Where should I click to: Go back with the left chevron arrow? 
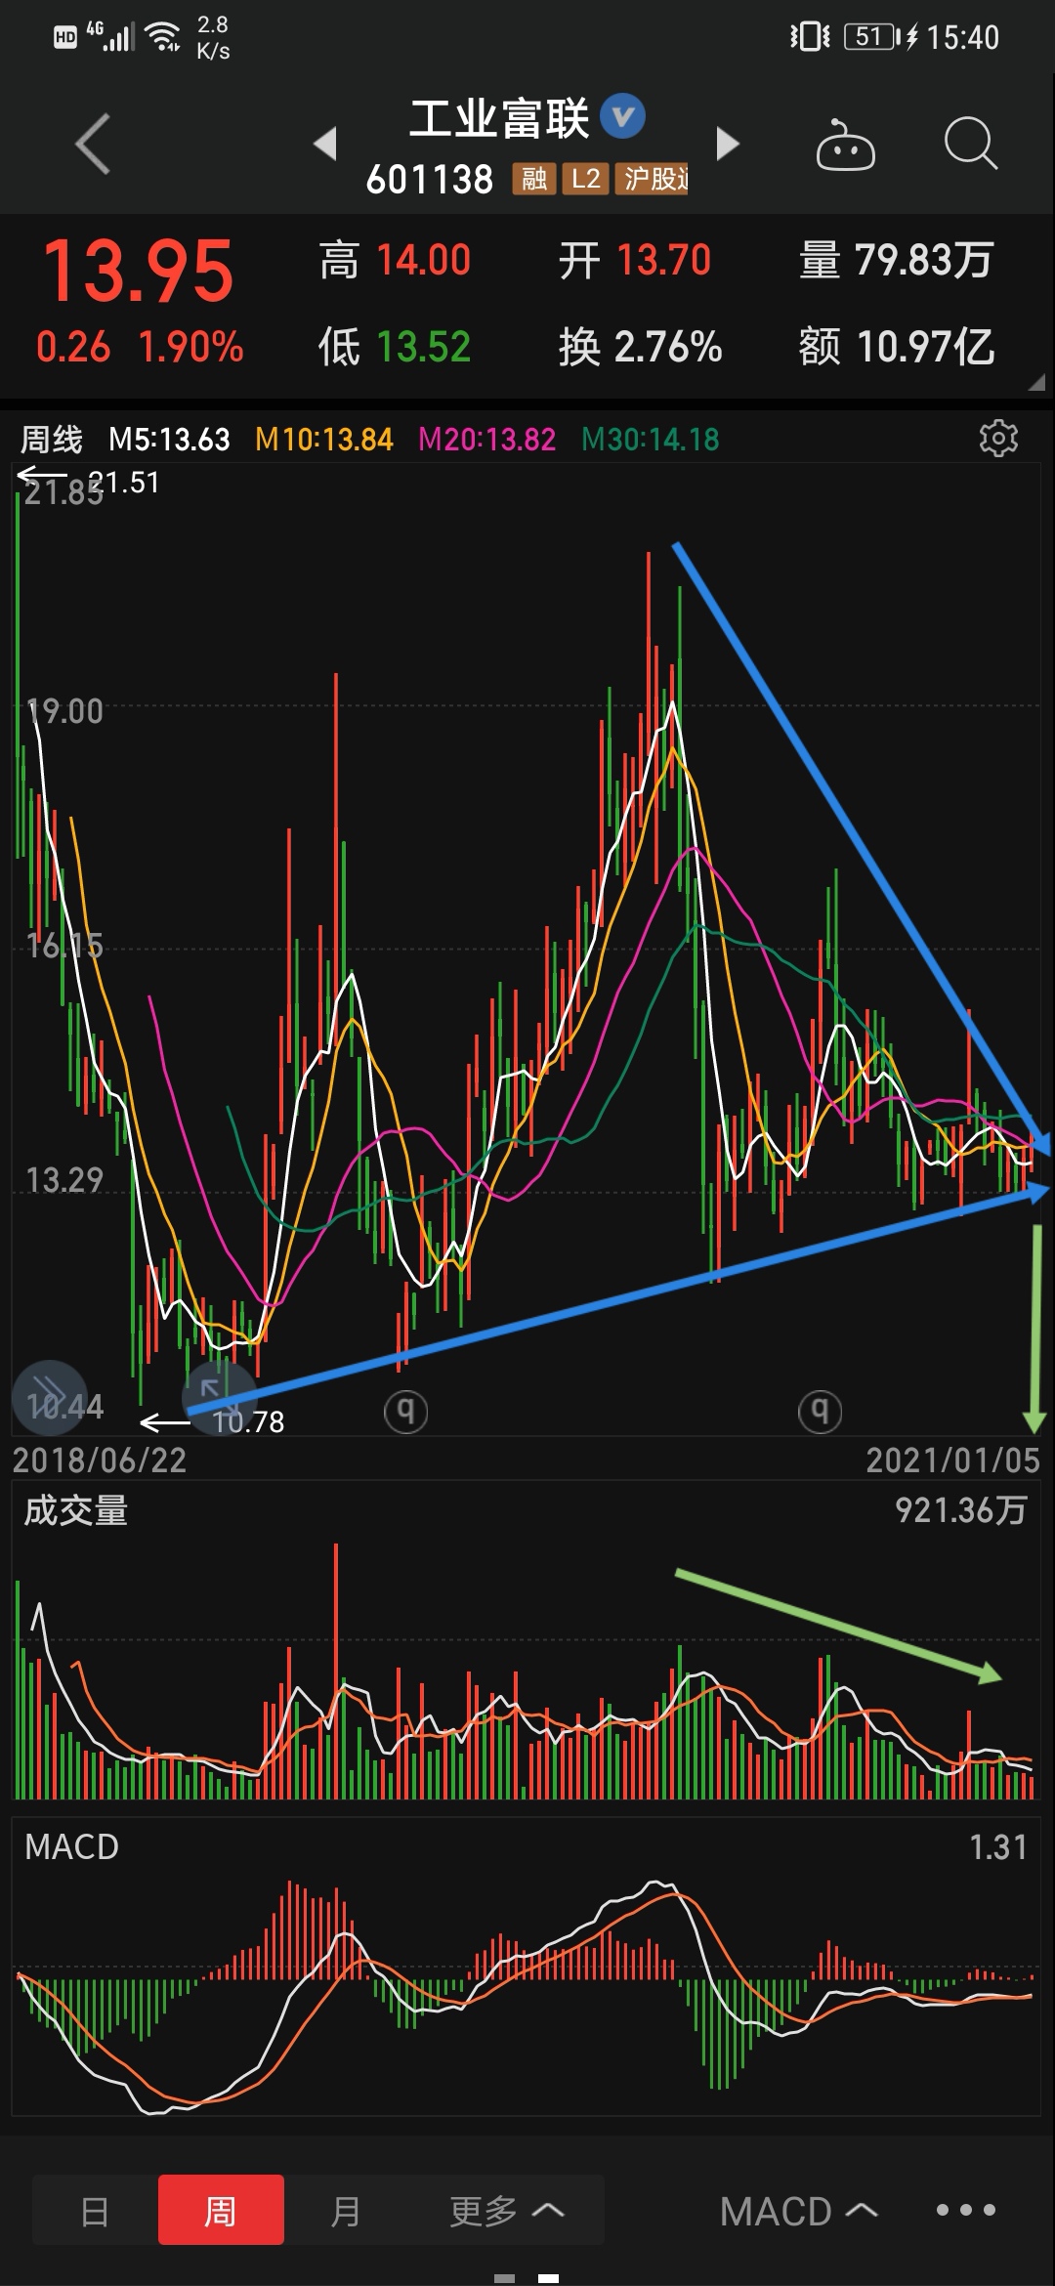(x=93, y=144)
